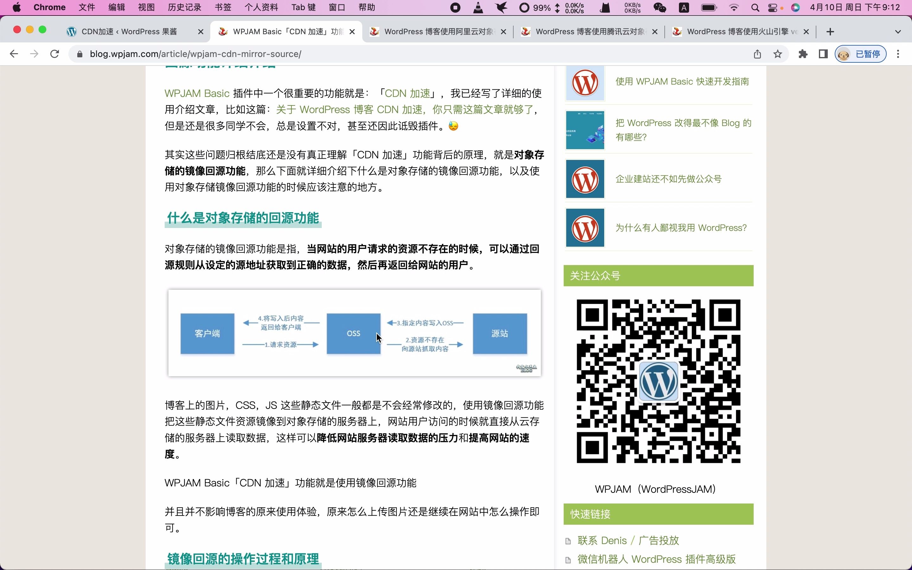The width and height of the screenshot is (912, 570).
Task: Open 微信机器人 WordPress 插件高级版 link
Action: coord(656,559)
